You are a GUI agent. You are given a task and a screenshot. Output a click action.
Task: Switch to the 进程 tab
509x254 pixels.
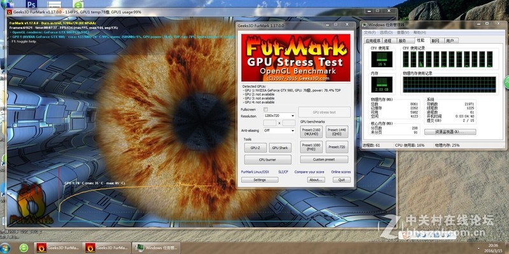click(387, 41)
